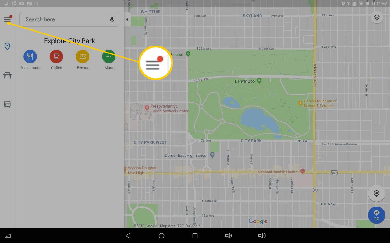
Task: Select Presbyterian St. Luke's Medical Center marker
Action: 147,107
